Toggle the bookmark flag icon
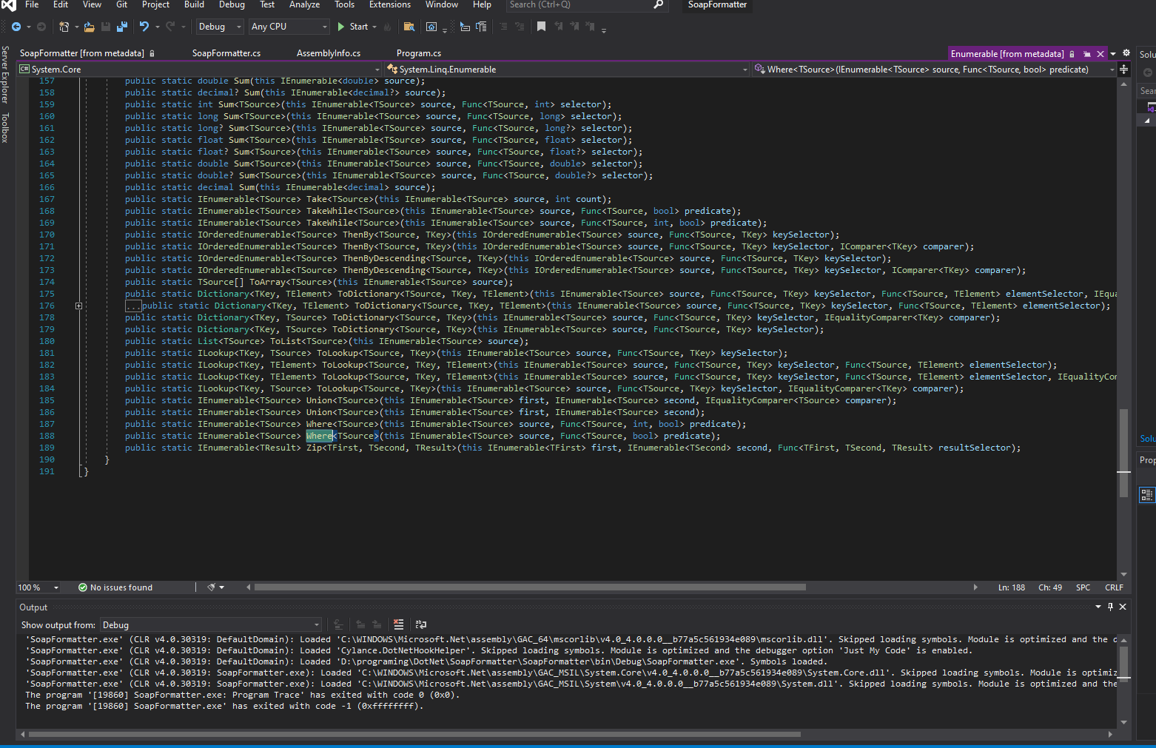Viewport: 1156px width, 748px height. pos(541,27)
